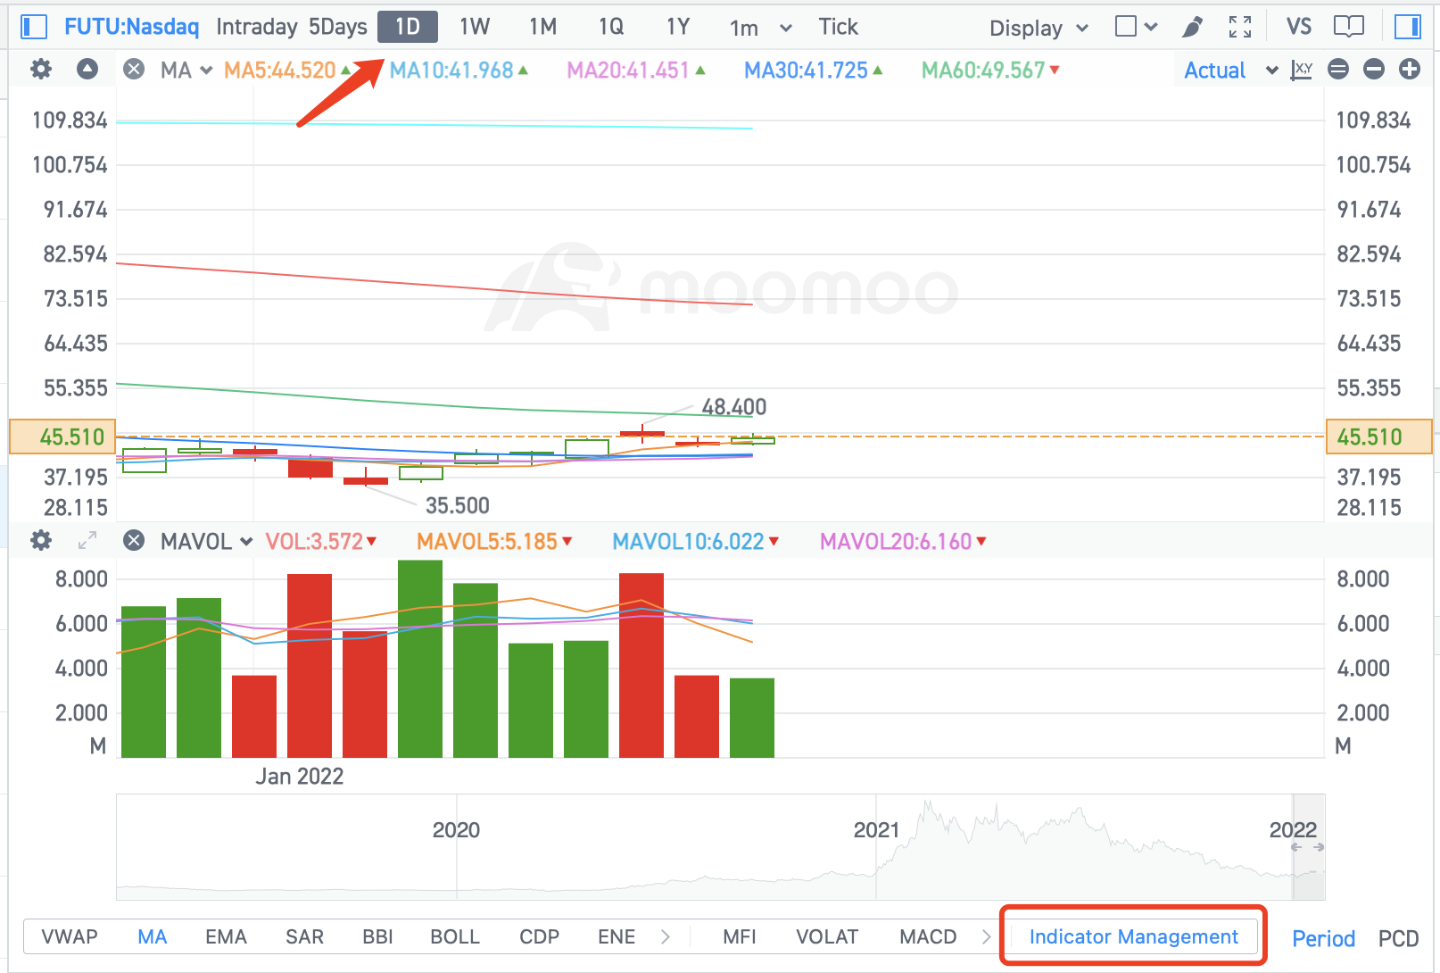Open the Actual price adjustment dropdown

click(1230, 71)
